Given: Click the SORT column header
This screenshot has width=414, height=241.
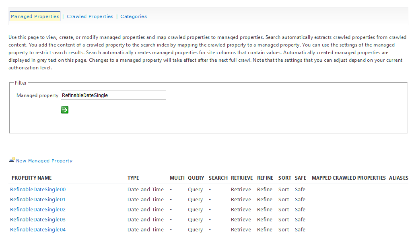Looking at the screenshot, I should pos(284,178).
